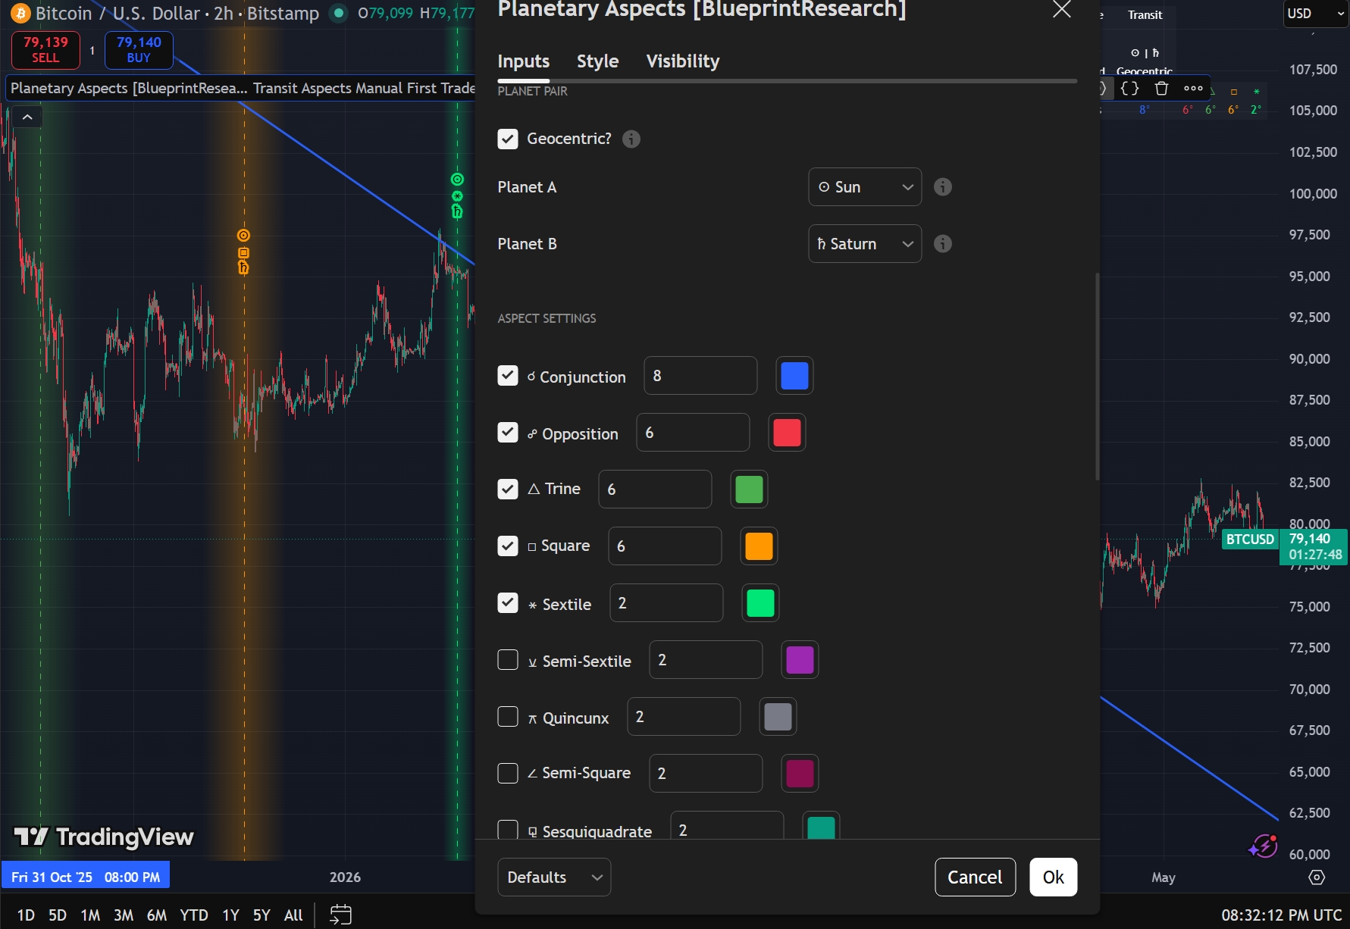
Task: Select the 1D time range
Action: pos(26,915)
